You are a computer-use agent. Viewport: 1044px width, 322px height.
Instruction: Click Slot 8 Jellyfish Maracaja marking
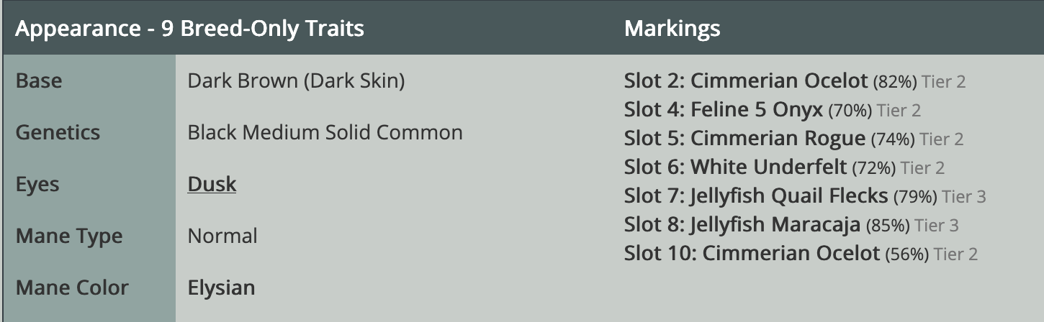point(742,225)
